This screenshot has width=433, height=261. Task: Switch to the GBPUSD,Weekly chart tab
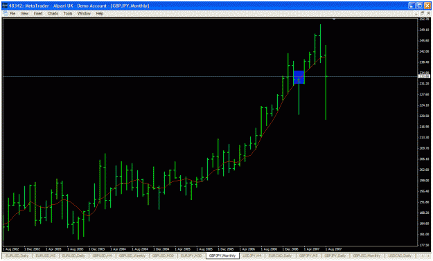(x=132, y=255)
